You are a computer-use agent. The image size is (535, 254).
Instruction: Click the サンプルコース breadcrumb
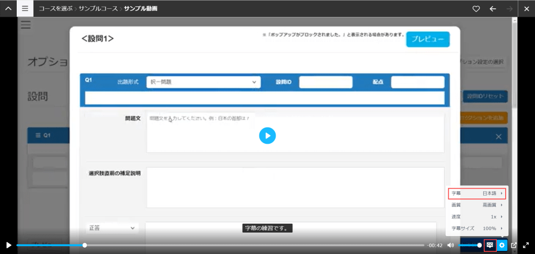98,9
